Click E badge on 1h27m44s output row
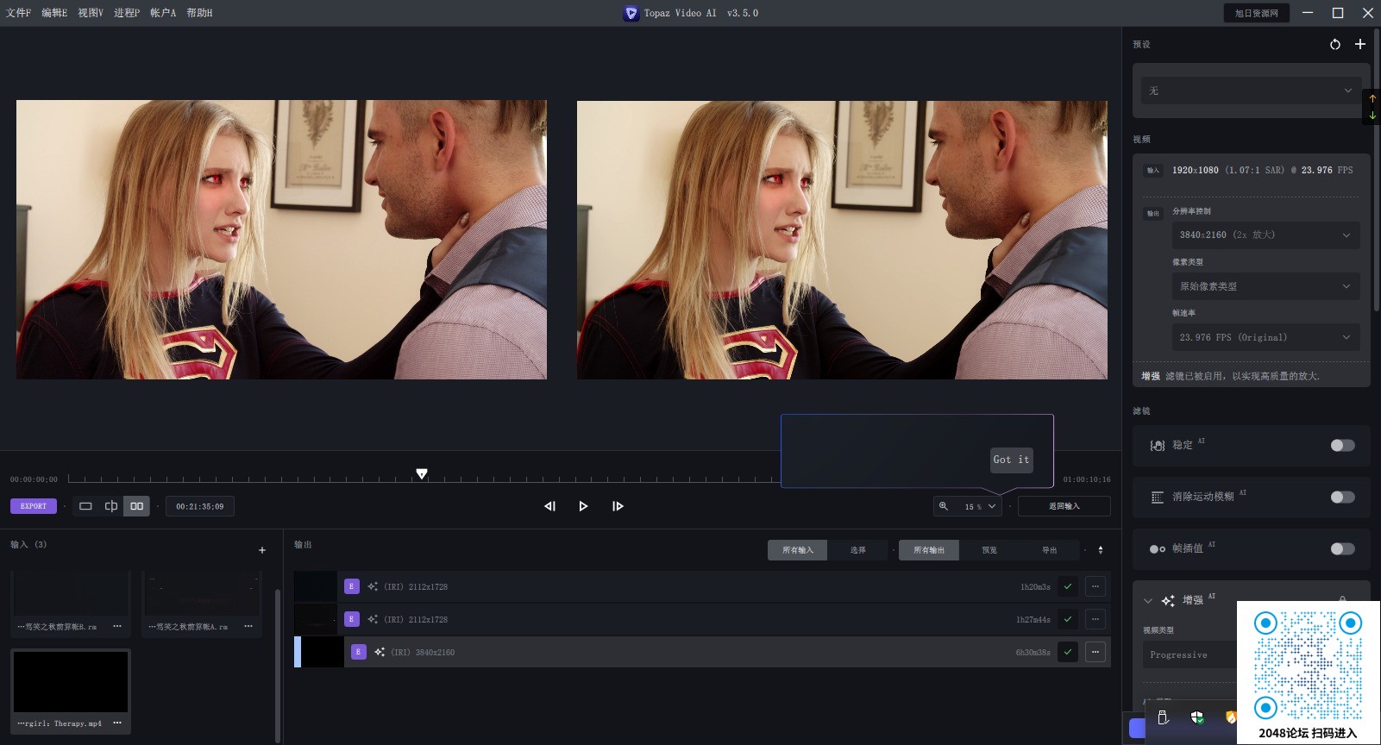This screenshot has height=745, width=1381. click(x=351, y=619)
